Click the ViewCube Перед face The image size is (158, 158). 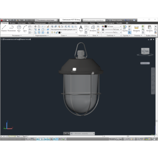(x=147, y=51)
